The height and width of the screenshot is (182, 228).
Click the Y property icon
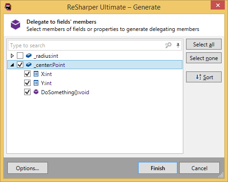36,83
